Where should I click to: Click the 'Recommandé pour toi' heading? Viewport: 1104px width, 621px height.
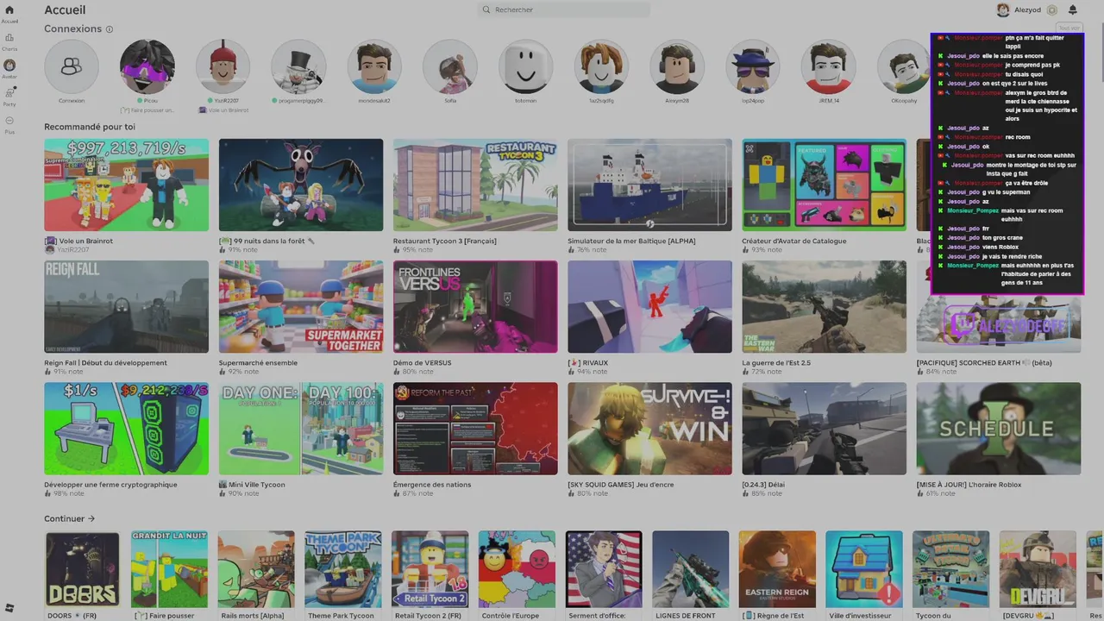(90, 127)
